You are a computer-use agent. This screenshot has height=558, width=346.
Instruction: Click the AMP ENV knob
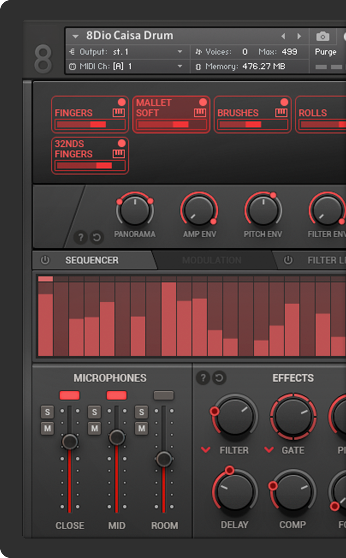click(199, 210)
